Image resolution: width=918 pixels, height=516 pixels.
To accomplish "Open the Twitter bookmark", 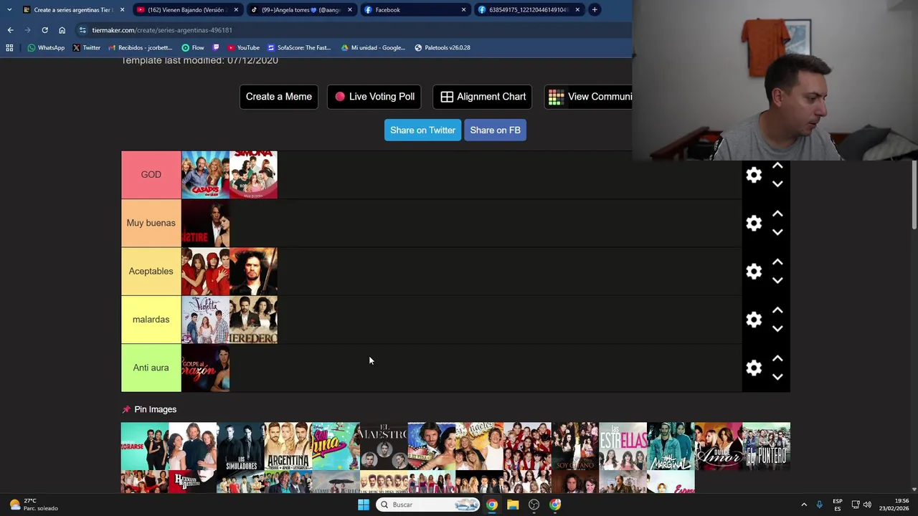I will [x=86, y=48].
